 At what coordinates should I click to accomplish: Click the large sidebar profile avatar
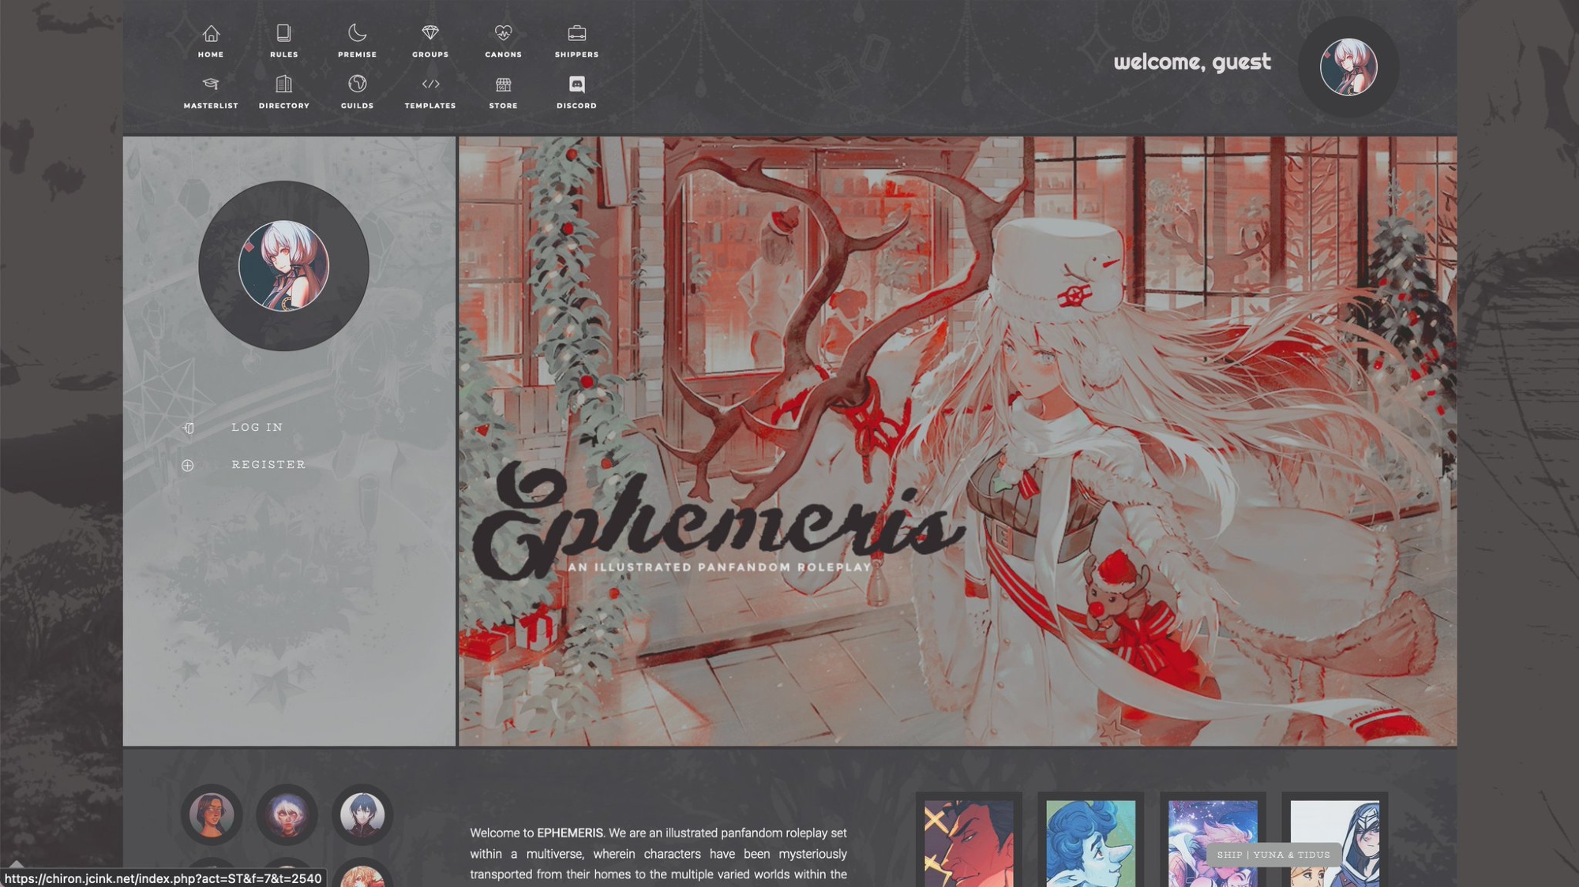coord(283,266)
